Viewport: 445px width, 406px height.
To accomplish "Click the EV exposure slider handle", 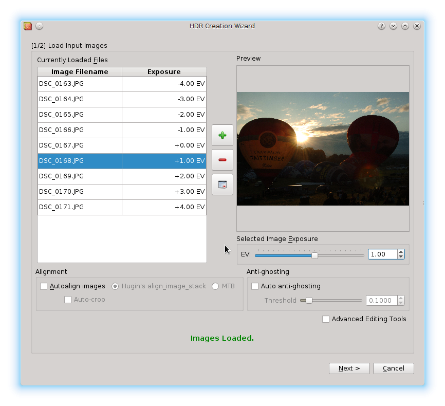I will [314, 255].
